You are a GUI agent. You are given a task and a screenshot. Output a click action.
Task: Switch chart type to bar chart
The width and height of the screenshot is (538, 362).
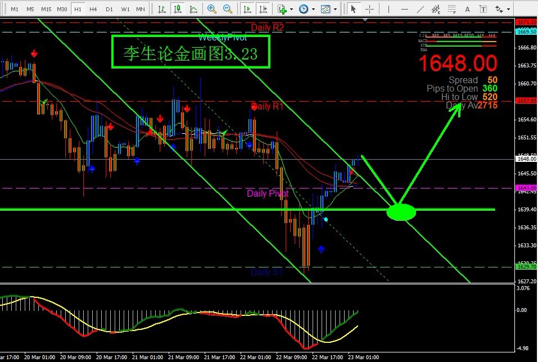(162, 9)
